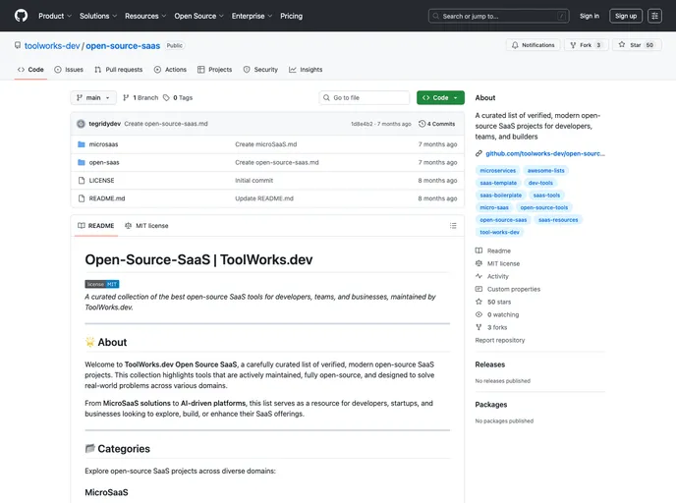
Task: Select the saas-template topic tag
Action: pos(498,183)
